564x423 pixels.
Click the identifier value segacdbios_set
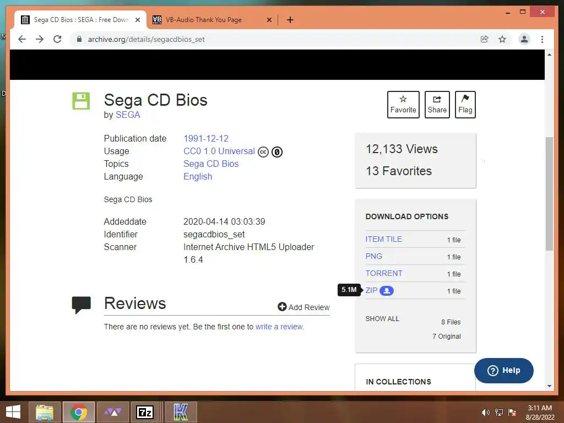[x=214, y=234]
